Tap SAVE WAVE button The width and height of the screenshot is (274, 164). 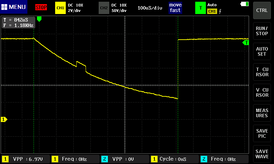(x=262, y=154)
